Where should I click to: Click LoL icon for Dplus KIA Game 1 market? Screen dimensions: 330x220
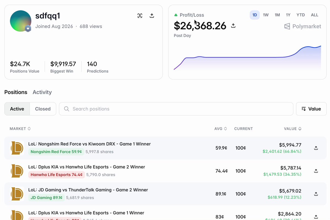click(x=17, y=215)
